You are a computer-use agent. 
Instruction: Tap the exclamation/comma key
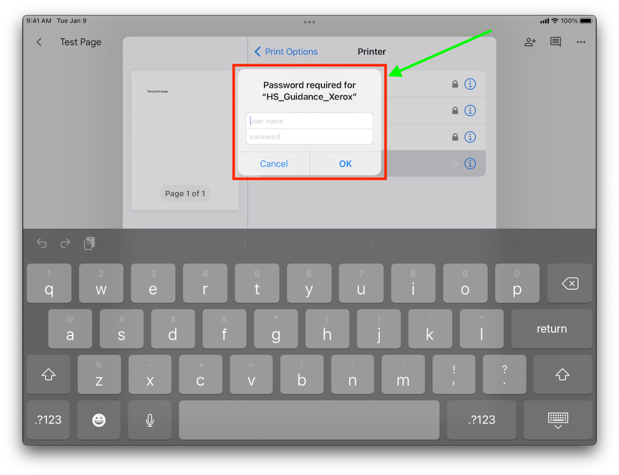454,374
